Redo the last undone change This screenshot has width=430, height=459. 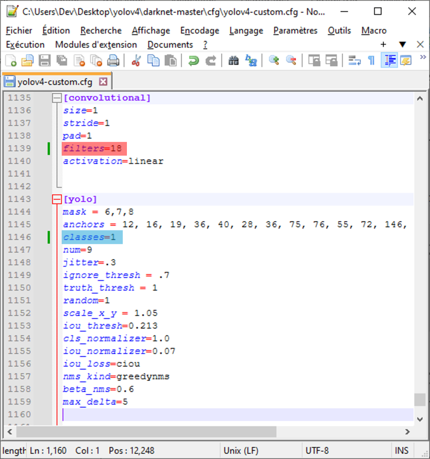[211, 61]
